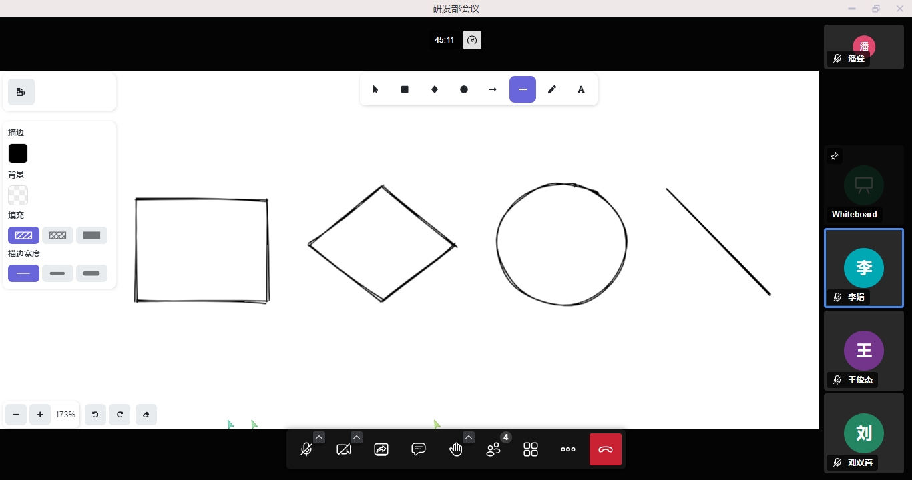This screenshot has height=480, width=912.
Task: Click the whiteboard export icon
Action: 21,92
